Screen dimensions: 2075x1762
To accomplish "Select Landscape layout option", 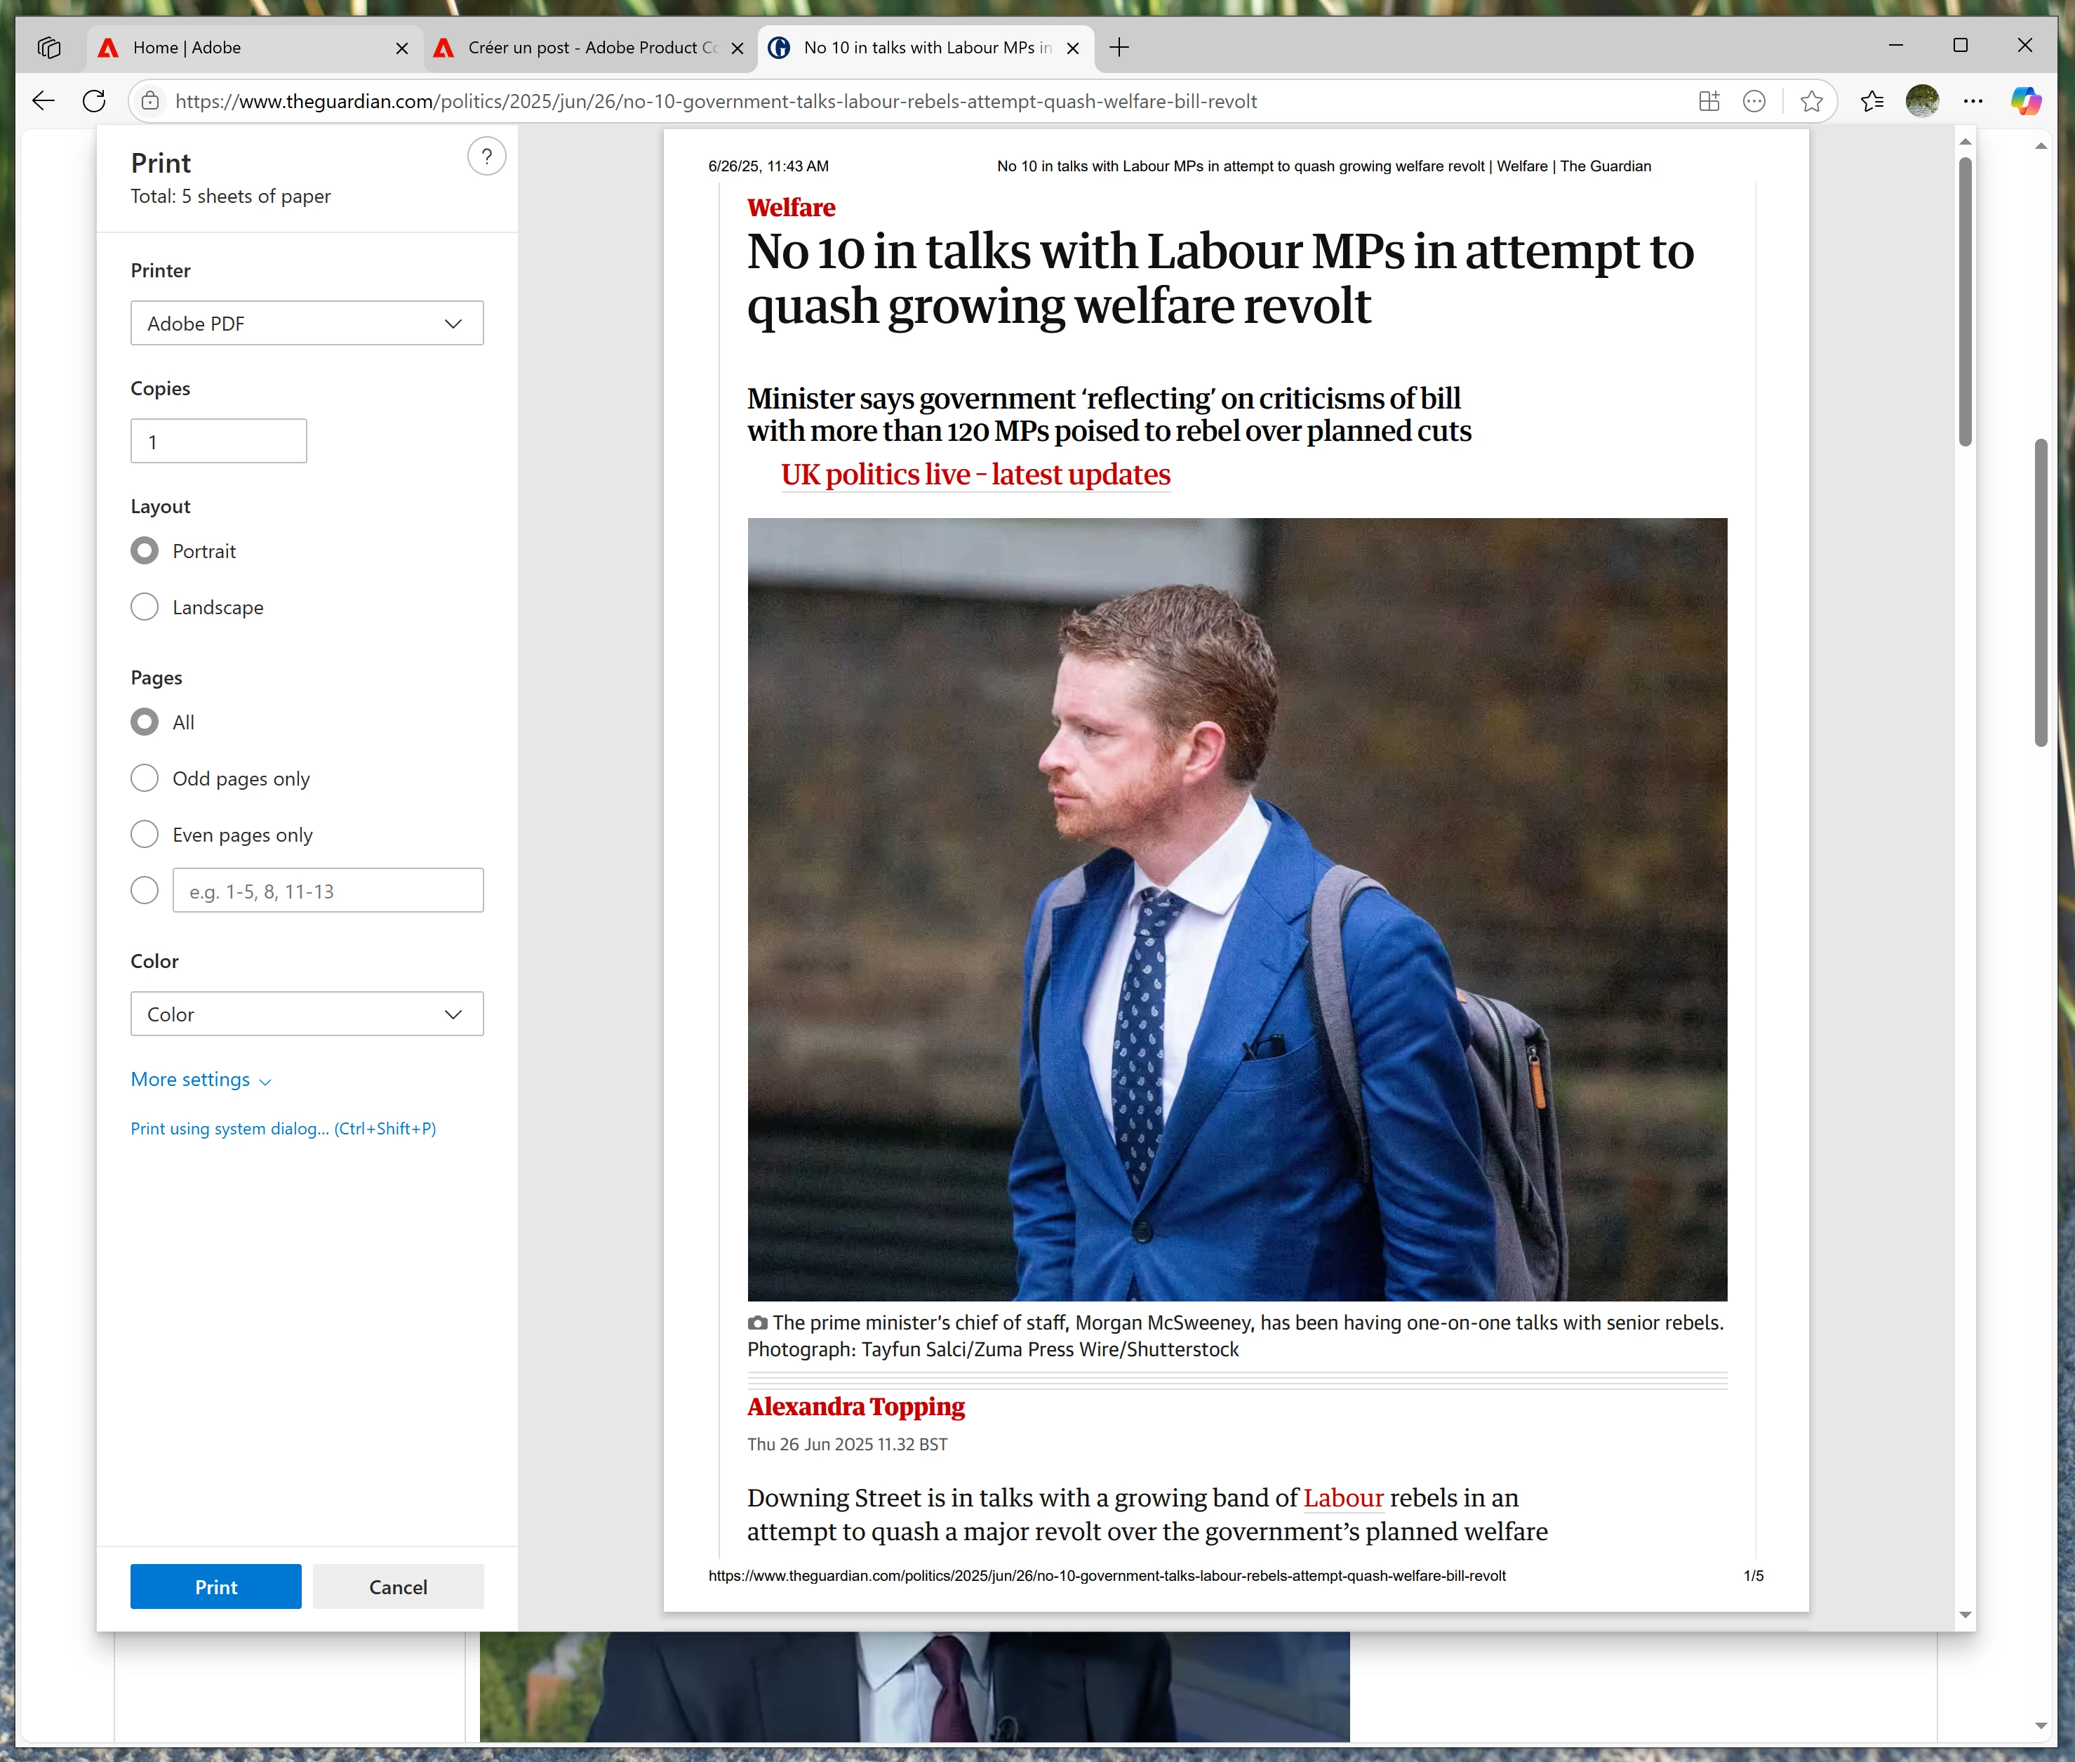I will 145,607.
